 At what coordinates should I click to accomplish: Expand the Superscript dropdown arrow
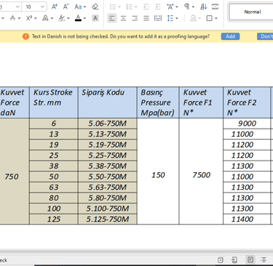36,18
